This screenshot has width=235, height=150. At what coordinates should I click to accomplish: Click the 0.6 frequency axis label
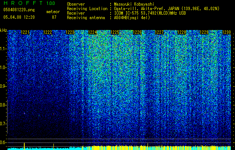pyautogui.click(x=3, y=142)
